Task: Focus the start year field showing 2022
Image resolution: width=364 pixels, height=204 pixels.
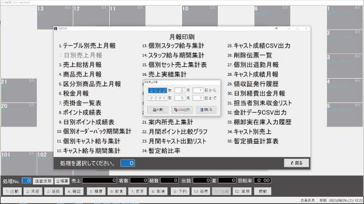Action: [157, 90]
